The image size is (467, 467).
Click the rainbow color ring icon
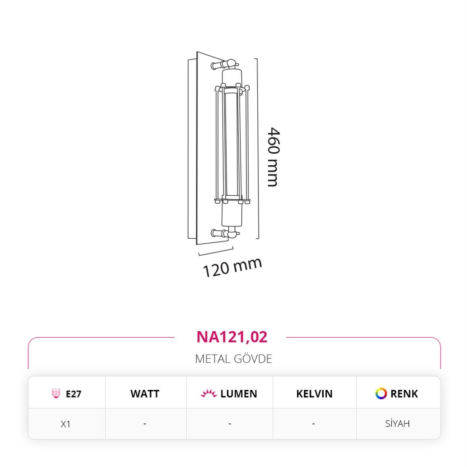point(381,393)
